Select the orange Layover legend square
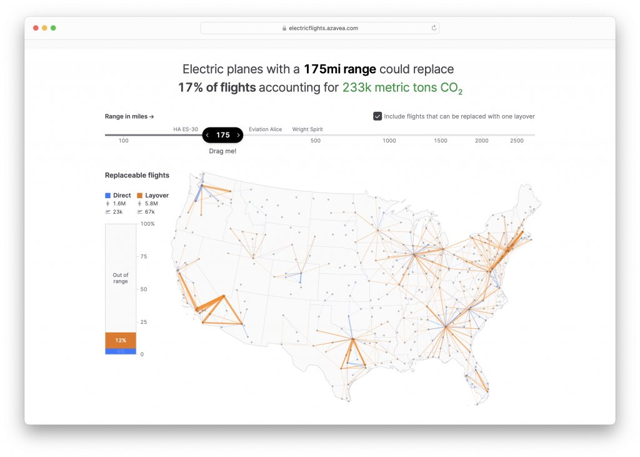 tap(139, 195)
